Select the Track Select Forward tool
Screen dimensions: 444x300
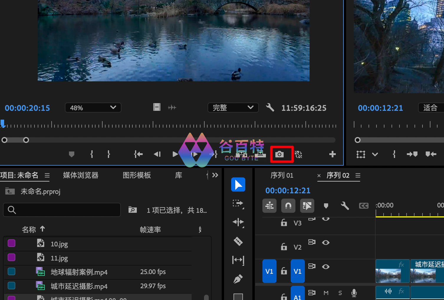(238, 203)
